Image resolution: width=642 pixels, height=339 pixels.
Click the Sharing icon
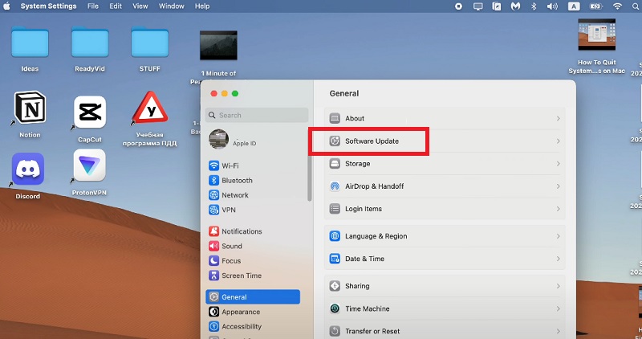(x=335, y=286)
